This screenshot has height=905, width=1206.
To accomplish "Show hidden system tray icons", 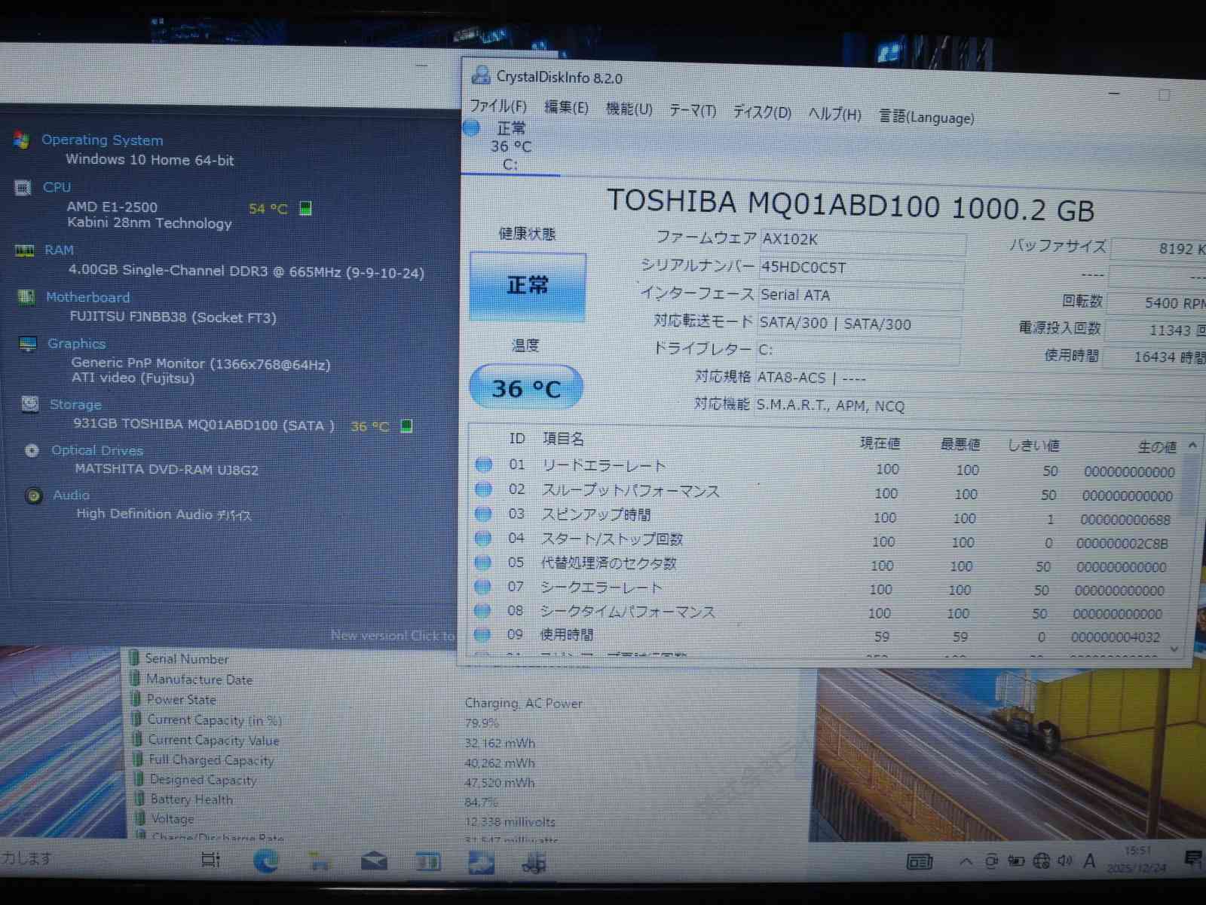I will click(x=966, y=861).
